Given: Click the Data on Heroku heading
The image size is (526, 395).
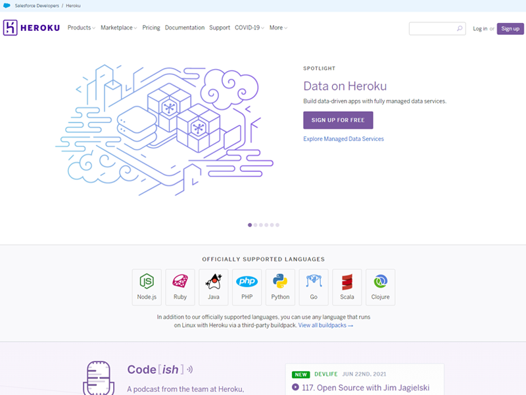Looking at the screenshot, I should pos(345,86).
